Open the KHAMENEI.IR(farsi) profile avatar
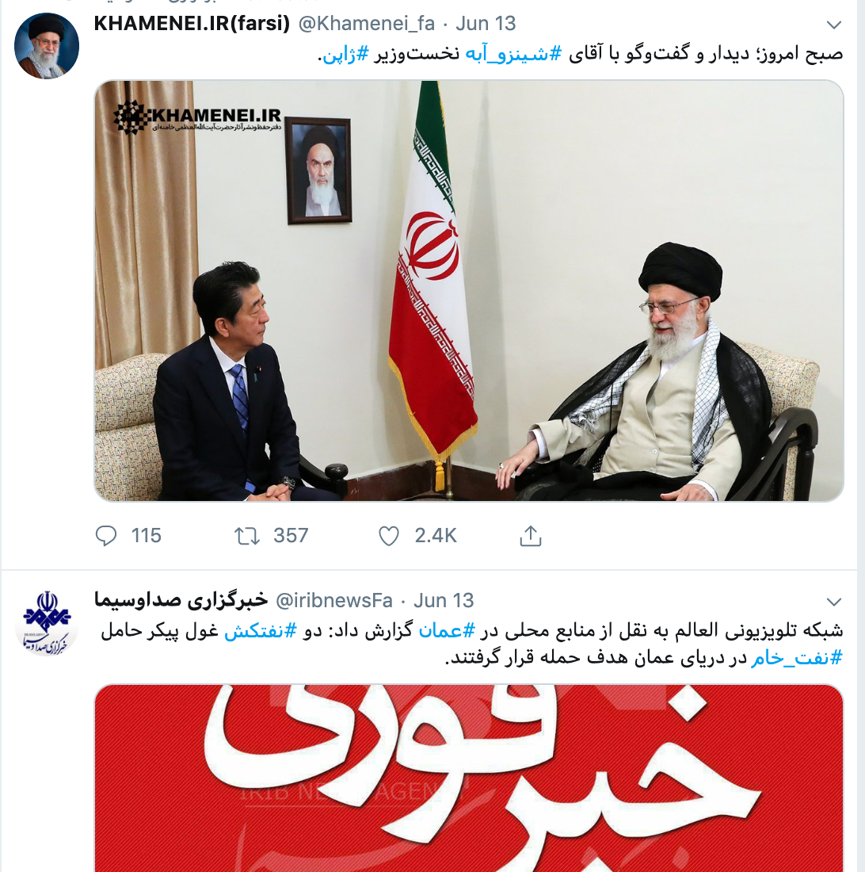The height and width of the screenshot is (872, 865). point(47,46)
